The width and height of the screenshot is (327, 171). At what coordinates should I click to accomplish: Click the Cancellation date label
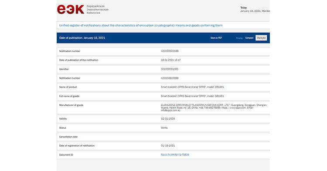(x=68, y=137)
